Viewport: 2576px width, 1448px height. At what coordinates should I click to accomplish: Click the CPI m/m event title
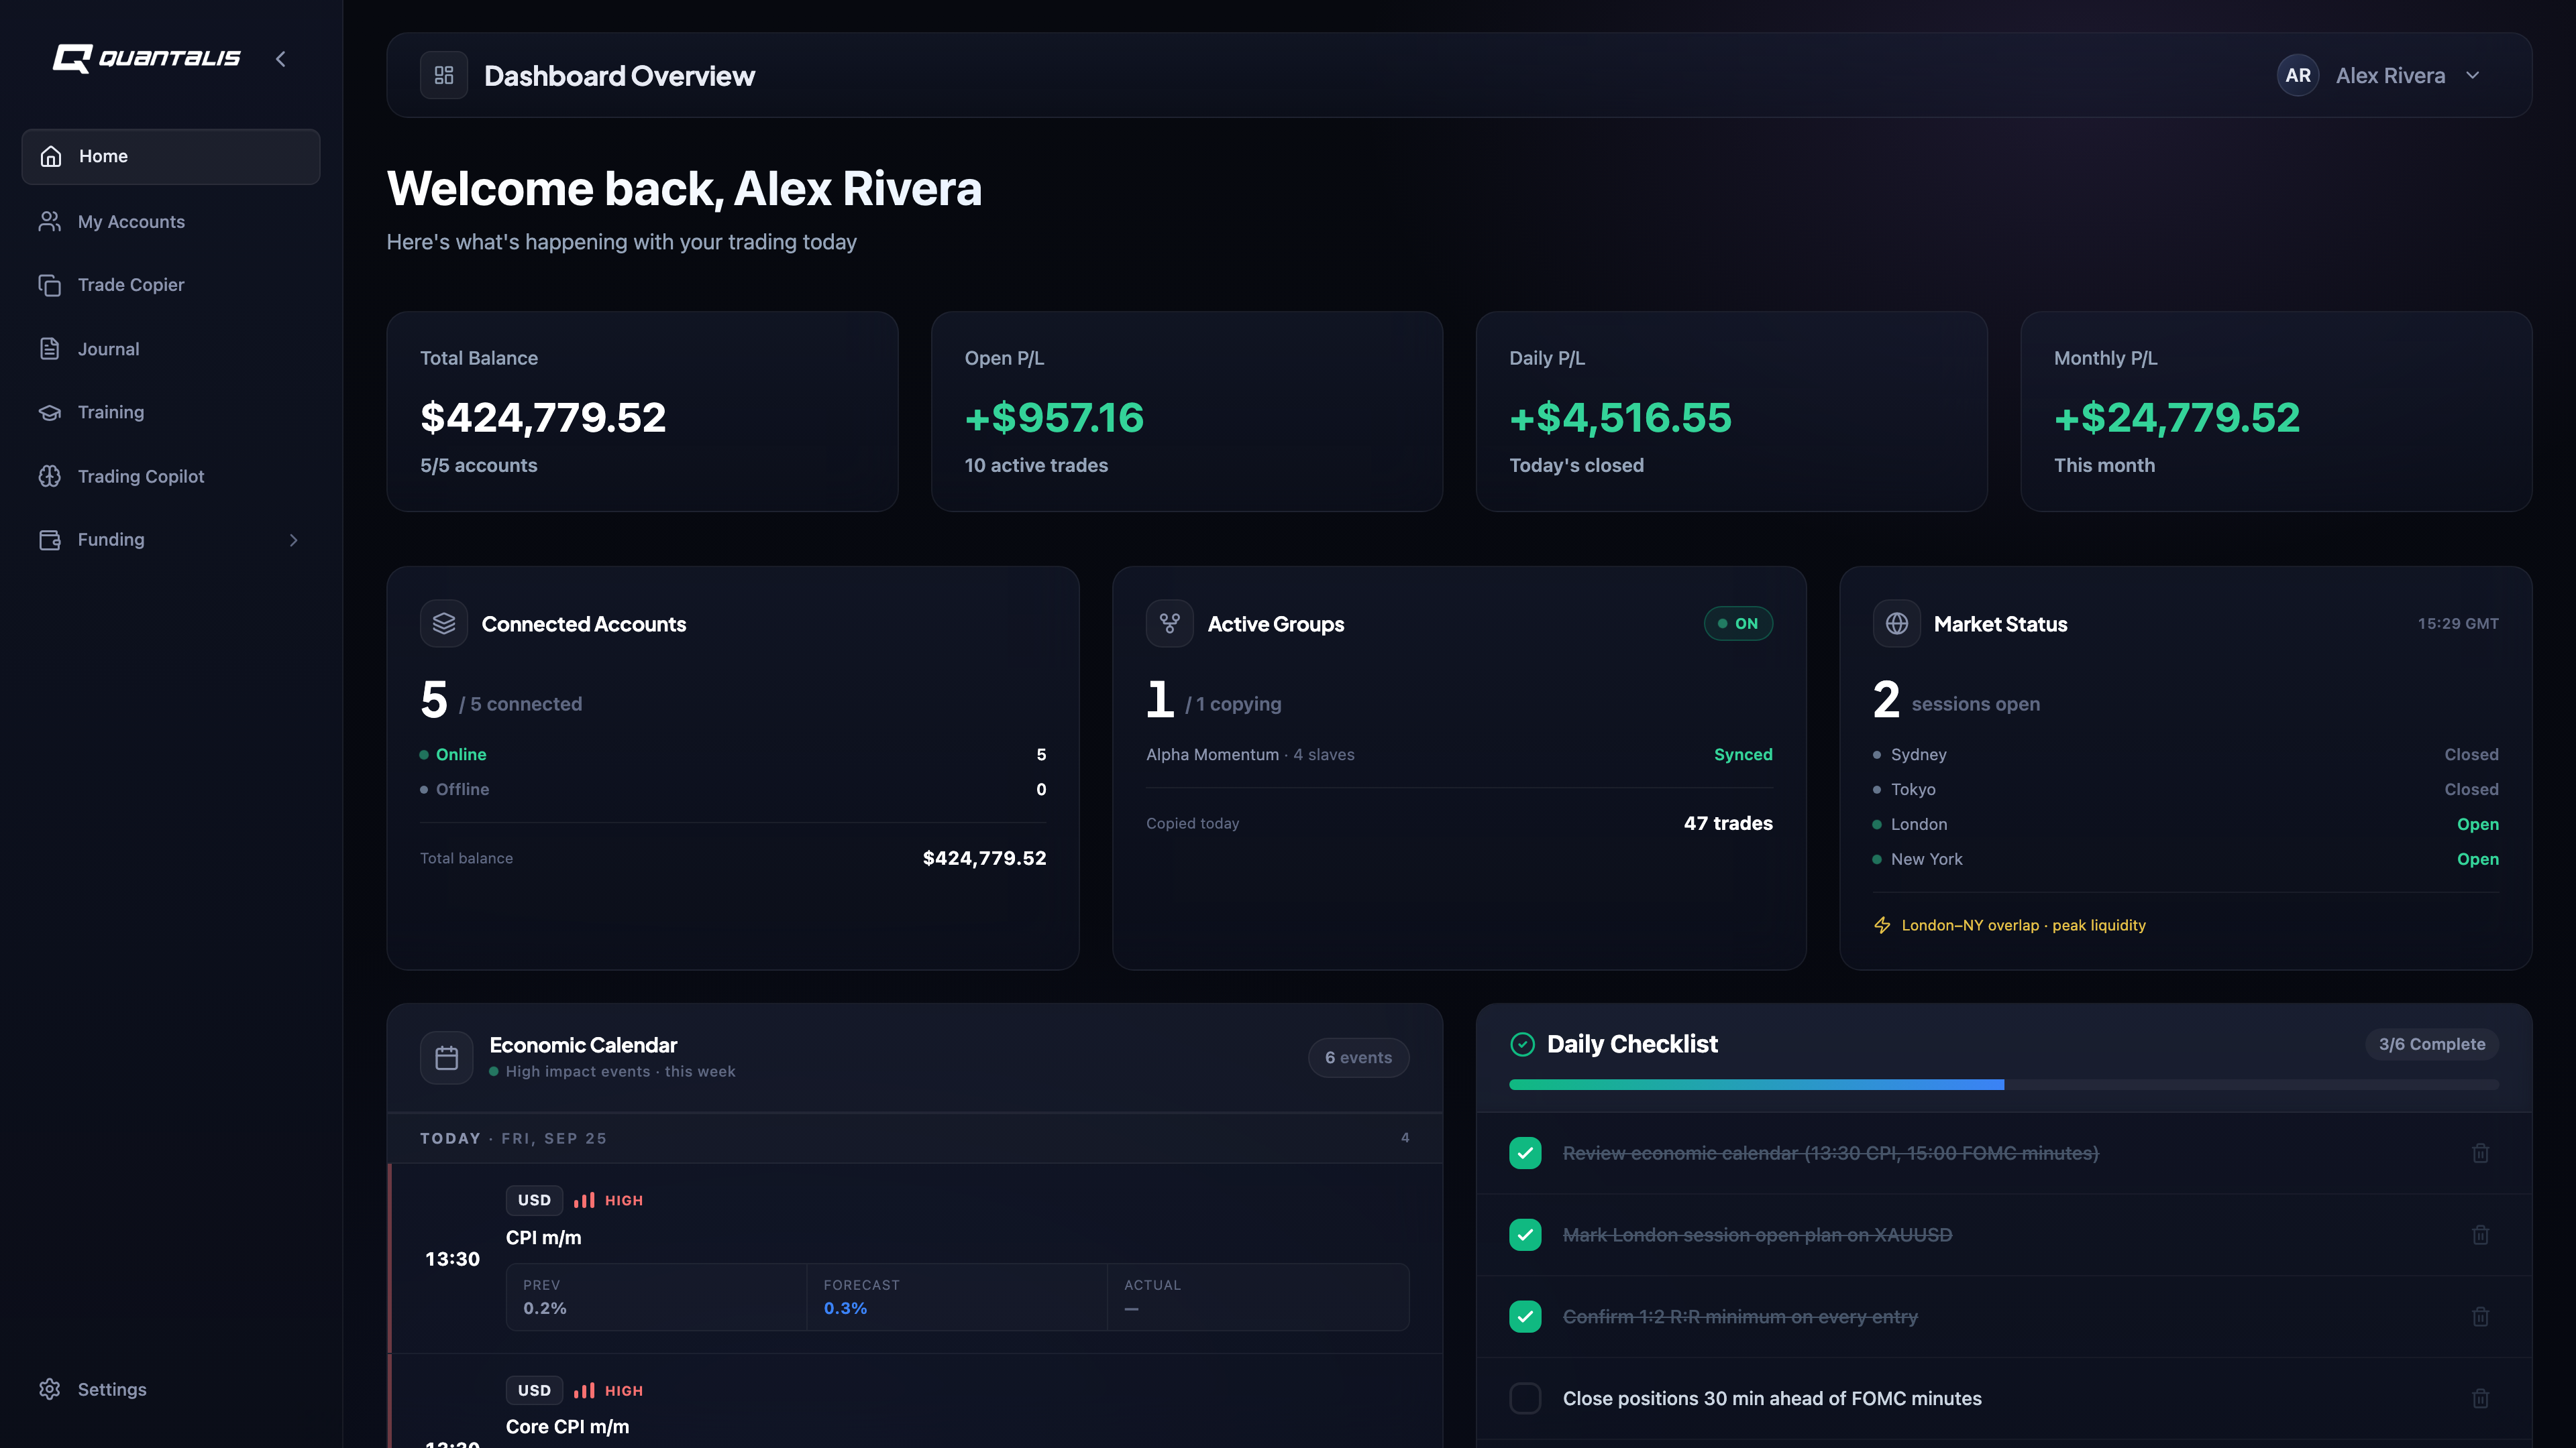(x=543, y=1237)
